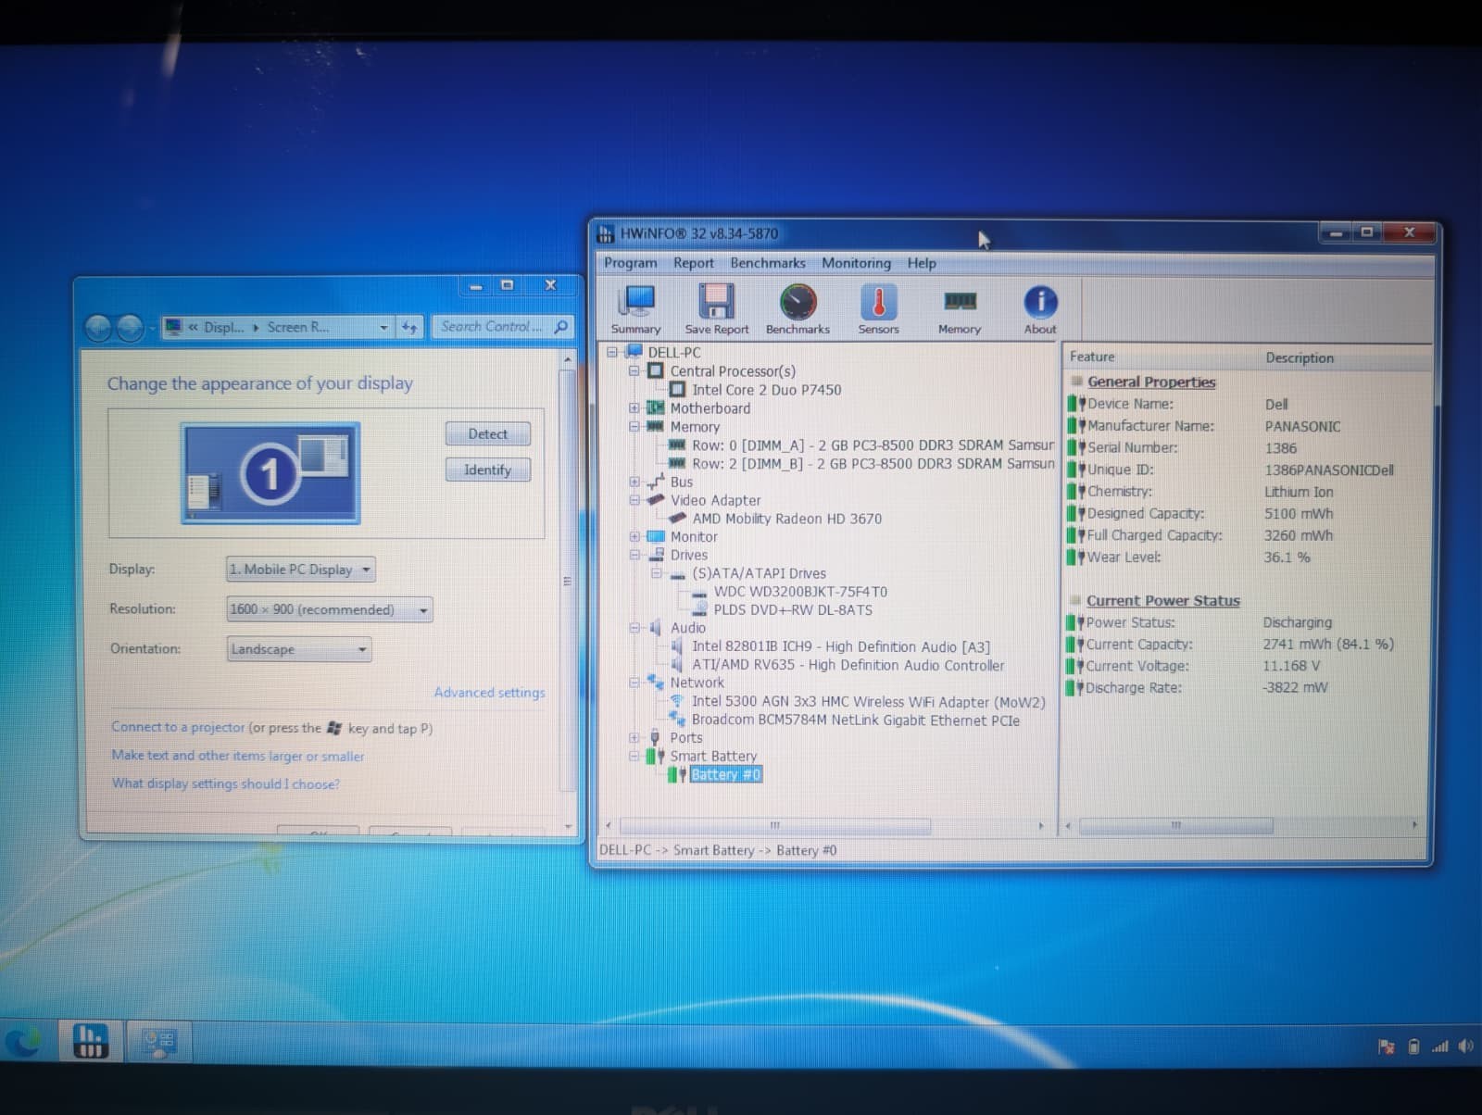Open the Program menu in HWiNFO

631,263
